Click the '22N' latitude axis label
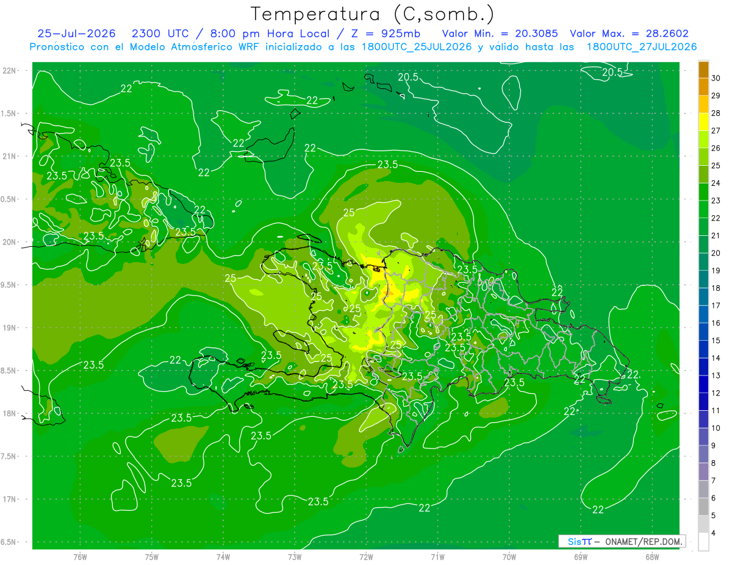 point(10,71)
